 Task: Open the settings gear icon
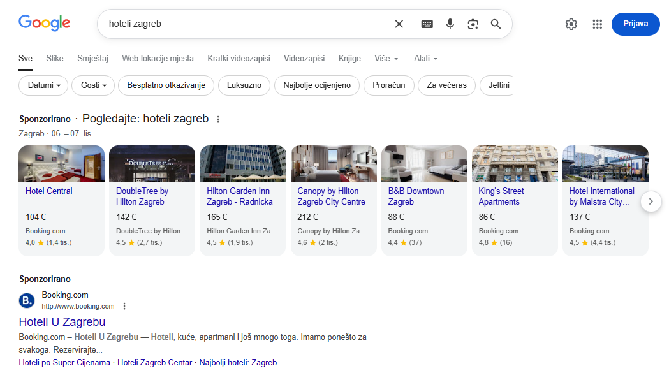tap(571, 24)
